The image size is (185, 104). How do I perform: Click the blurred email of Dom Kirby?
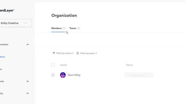tap(139, 75)
